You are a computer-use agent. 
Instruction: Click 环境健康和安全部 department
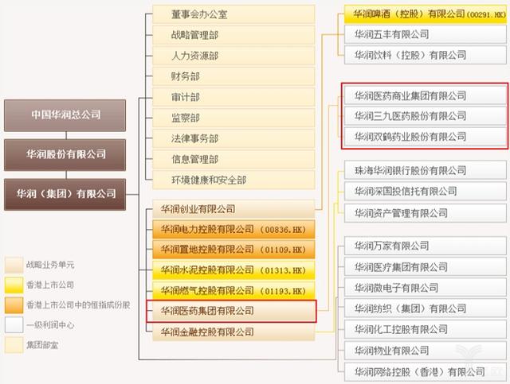[233, 180]
